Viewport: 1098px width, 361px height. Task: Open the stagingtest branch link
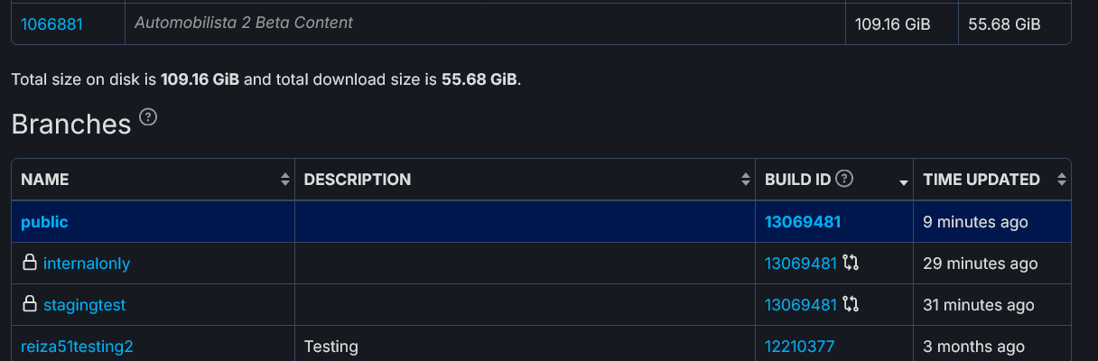(85, 305)
